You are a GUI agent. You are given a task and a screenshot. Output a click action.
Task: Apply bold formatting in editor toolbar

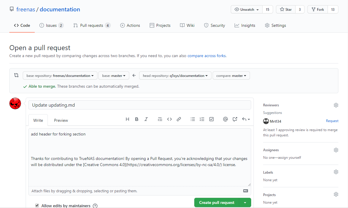click(x=137, y=119)
